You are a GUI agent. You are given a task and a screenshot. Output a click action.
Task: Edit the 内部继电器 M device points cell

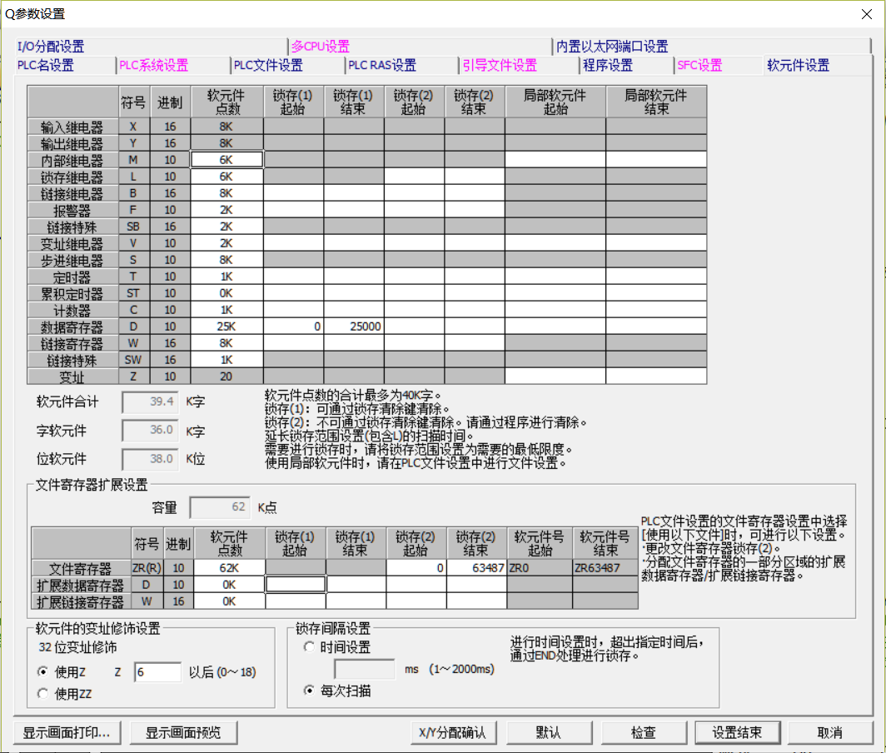[x=227, y=160]
